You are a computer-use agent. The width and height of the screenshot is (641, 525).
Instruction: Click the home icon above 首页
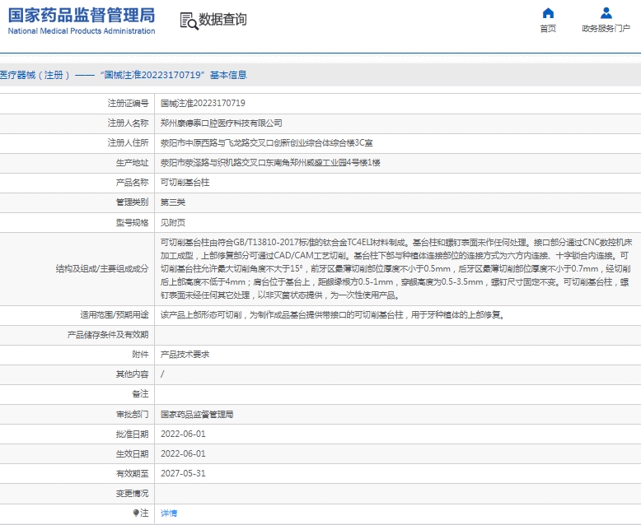coord(548,13)
